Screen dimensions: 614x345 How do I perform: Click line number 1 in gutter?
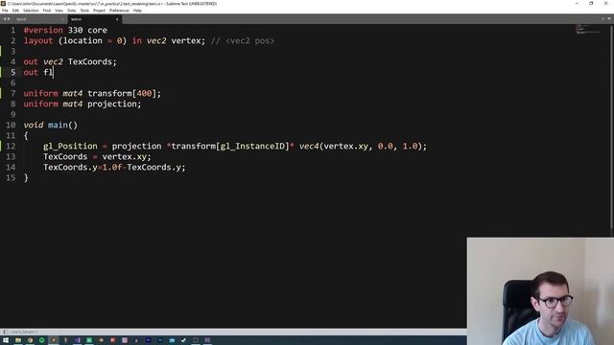pyautogui.click(x=12, y=30)
